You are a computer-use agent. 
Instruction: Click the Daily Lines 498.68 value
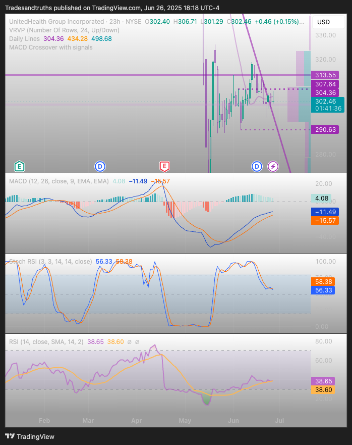(101, 38)
